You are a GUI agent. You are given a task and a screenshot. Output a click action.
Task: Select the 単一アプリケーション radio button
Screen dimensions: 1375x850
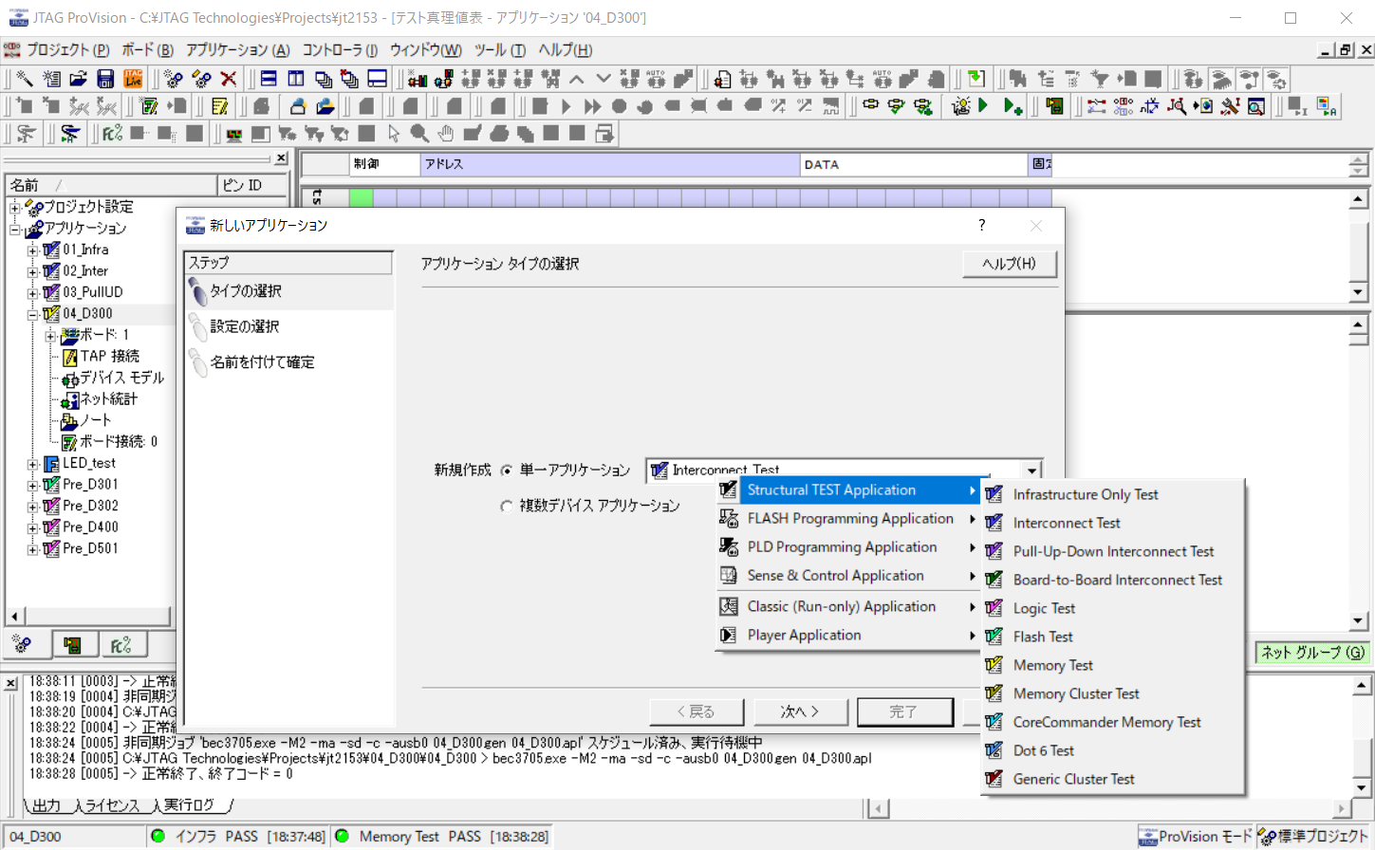[x=507, y=471]
